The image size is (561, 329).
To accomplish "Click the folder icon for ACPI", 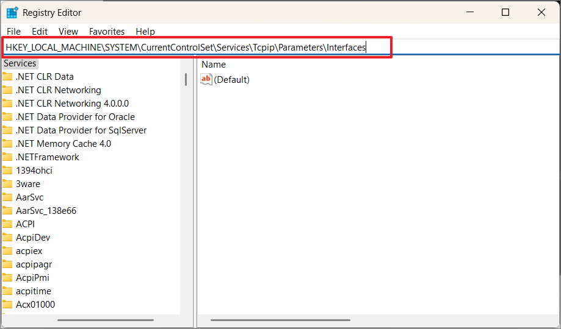I will pos(7,224).
